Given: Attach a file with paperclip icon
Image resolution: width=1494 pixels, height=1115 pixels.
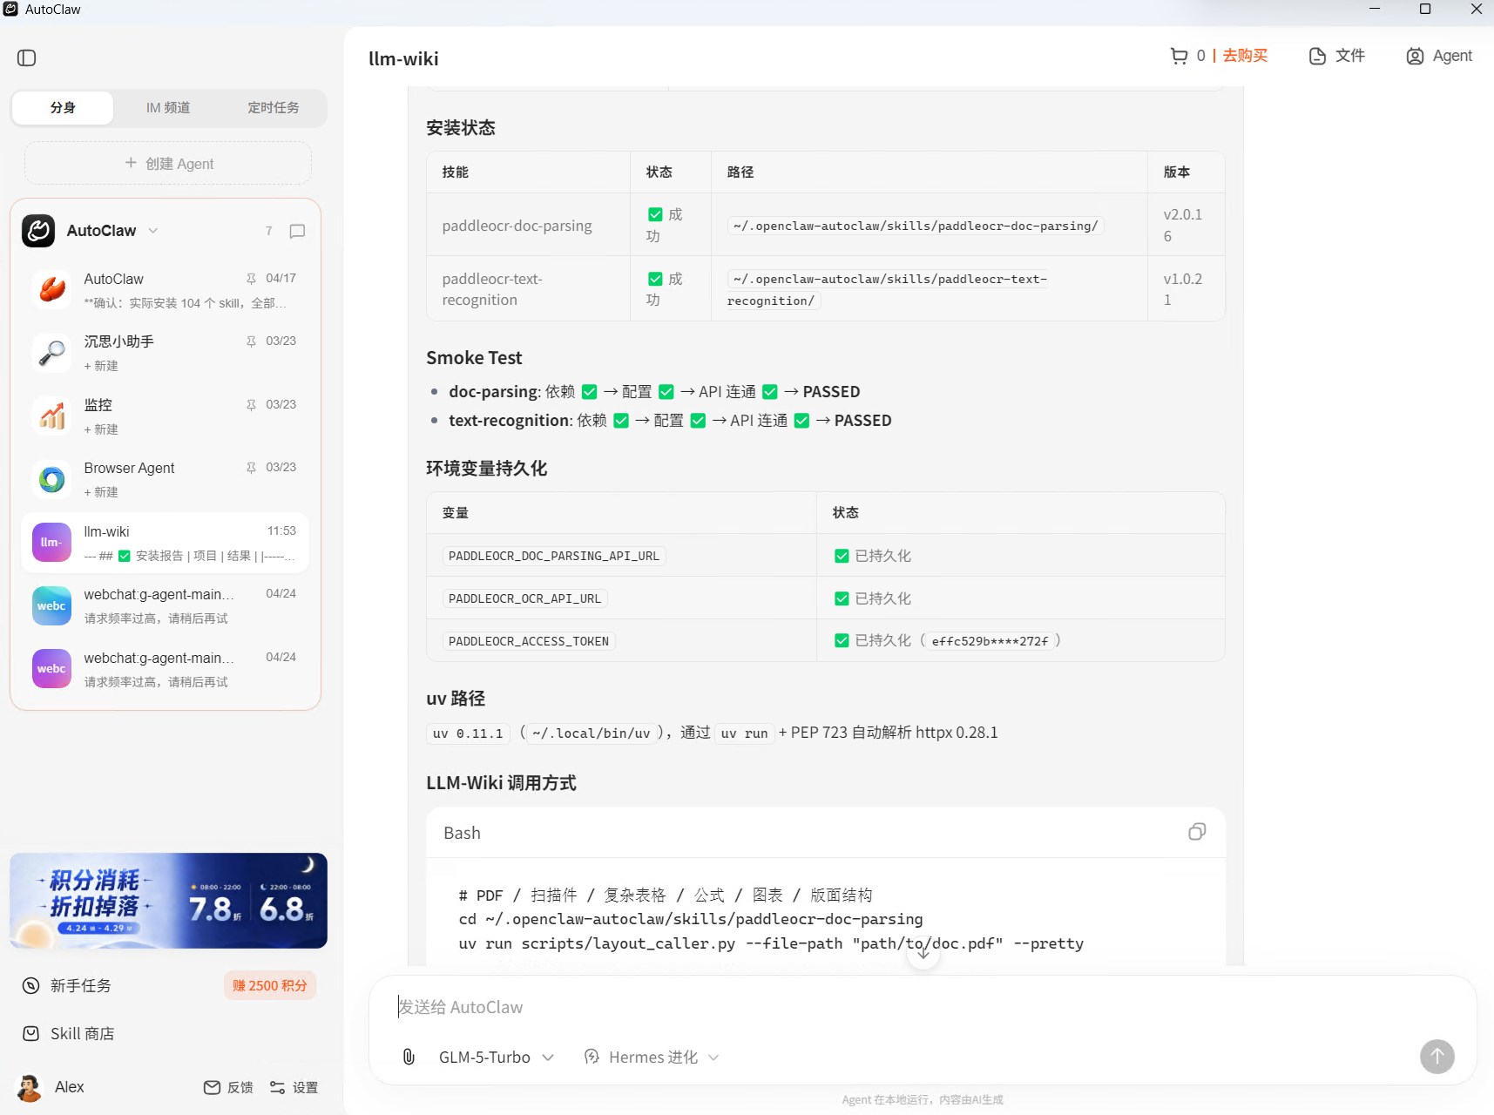Looking at the screenshot, I should (409, 1057).
